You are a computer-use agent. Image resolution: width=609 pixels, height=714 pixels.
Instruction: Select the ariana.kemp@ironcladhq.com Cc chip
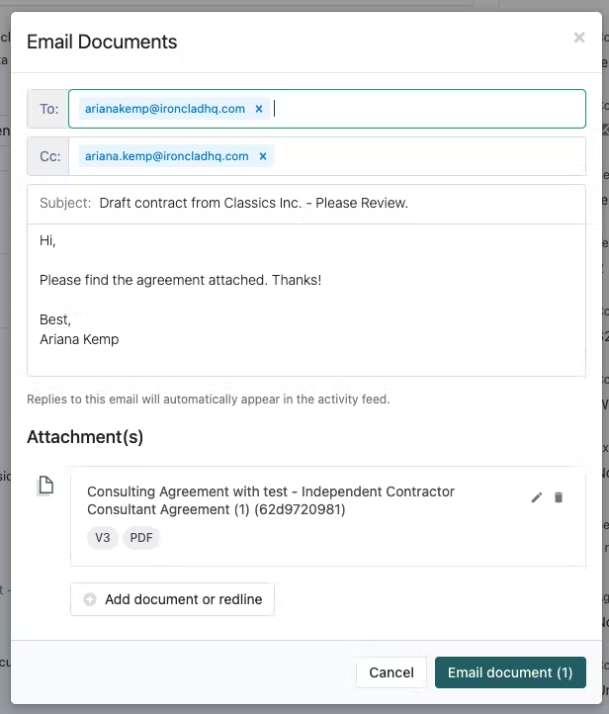coord(166,156)
